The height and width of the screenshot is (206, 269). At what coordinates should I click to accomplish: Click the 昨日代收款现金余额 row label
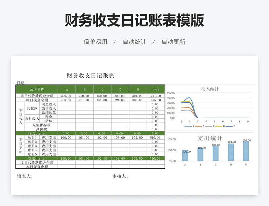click(37, 96)
